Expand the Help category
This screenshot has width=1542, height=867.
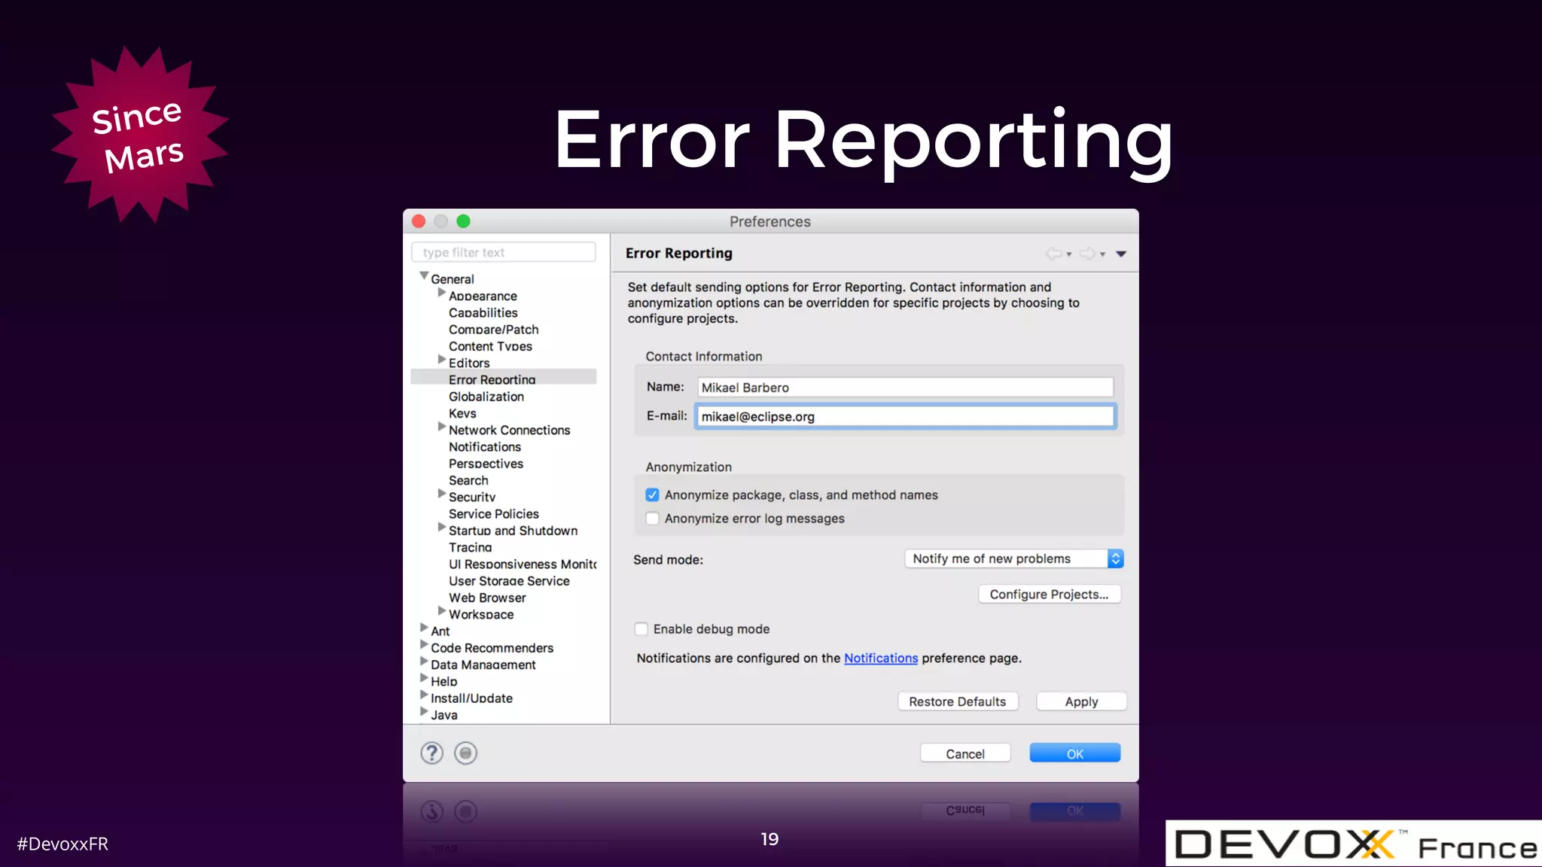point(424,678)
